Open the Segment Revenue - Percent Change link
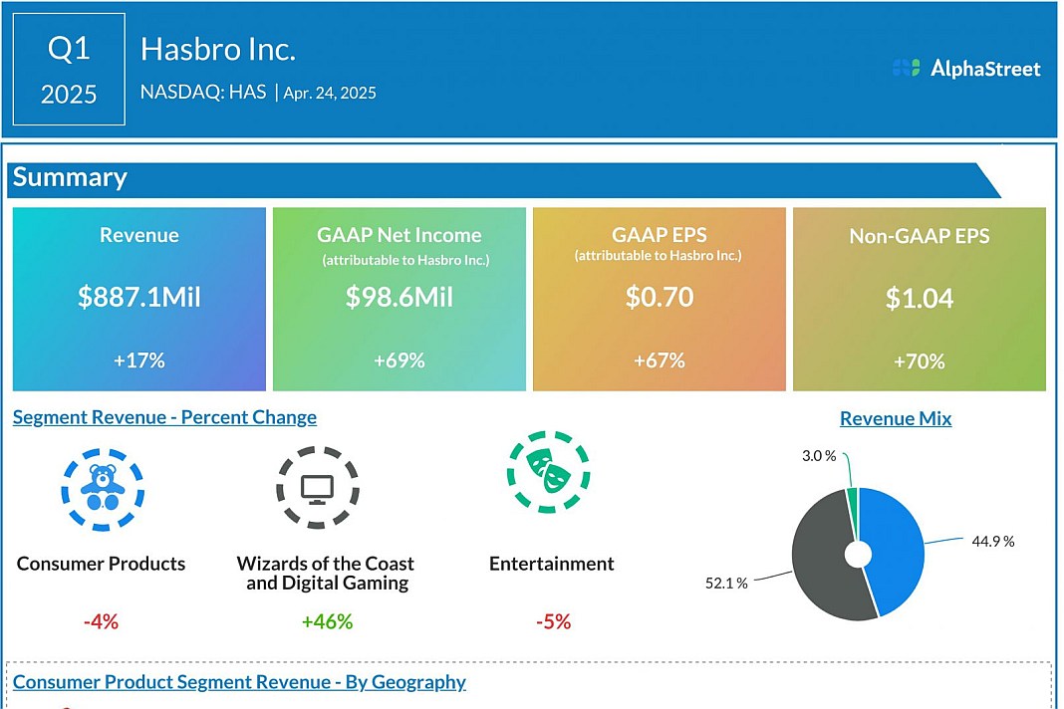Screen dimensions: 1064x709 pos(165,417)
